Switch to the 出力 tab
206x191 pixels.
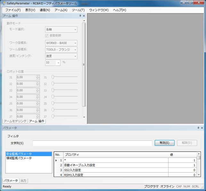23,181
